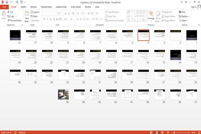Open the Shape Fill dropdown
Viewport: 201px width, 134px height.
pyautogui.click(x=167, y=12)
